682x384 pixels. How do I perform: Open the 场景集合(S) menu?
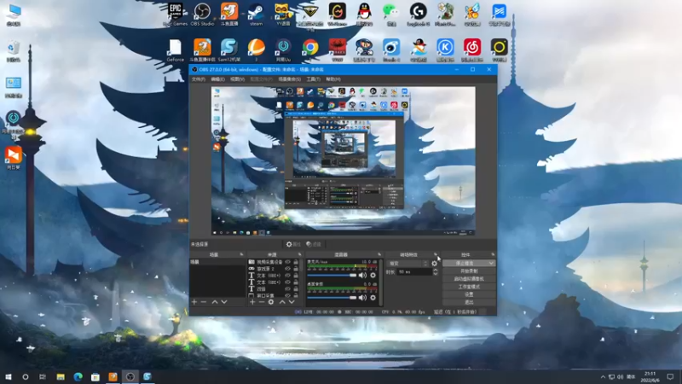[289, 79]
